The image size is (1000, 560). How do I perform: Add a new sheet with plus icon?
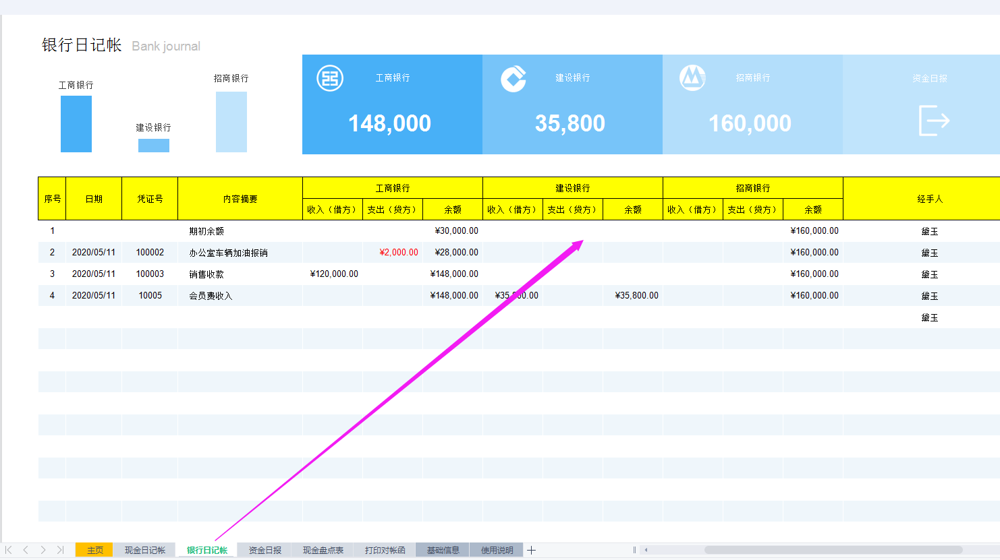tap(532, 550)
